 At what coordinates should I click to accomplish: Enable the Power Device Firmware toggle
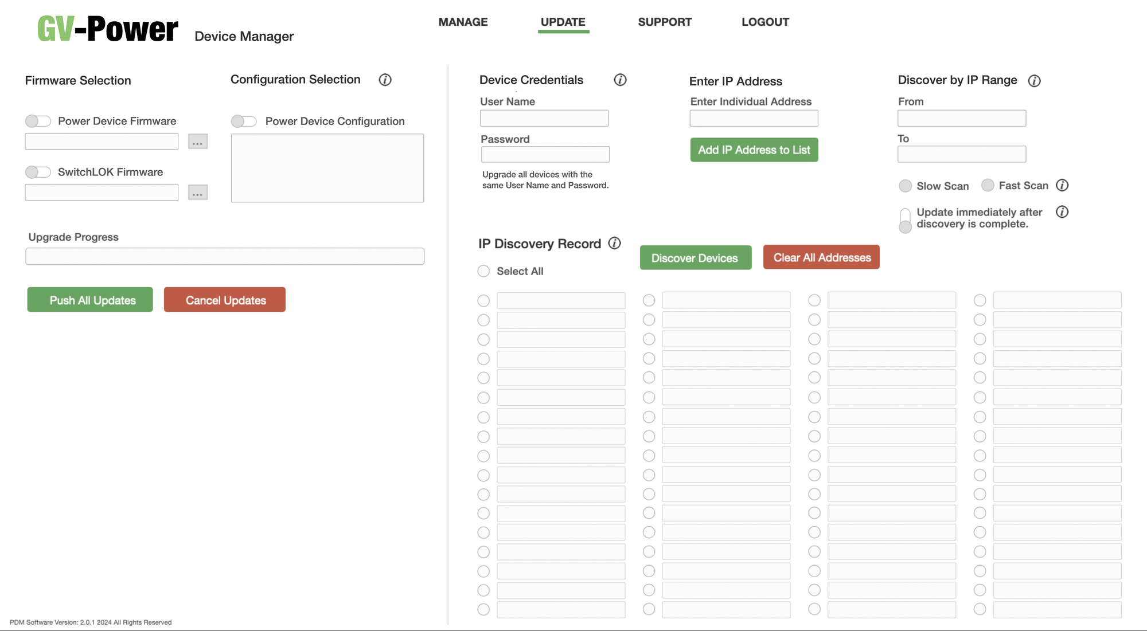tap(38, 121)
